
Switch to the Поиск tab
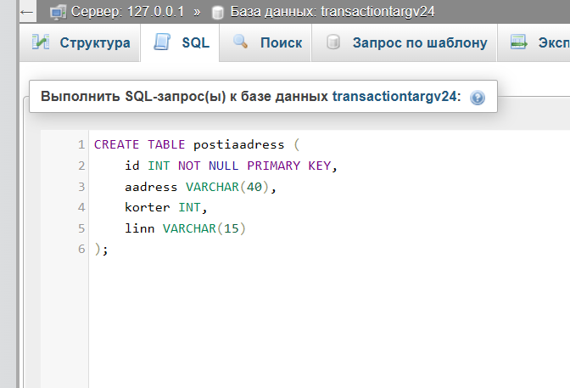click(x=266, y=42)
